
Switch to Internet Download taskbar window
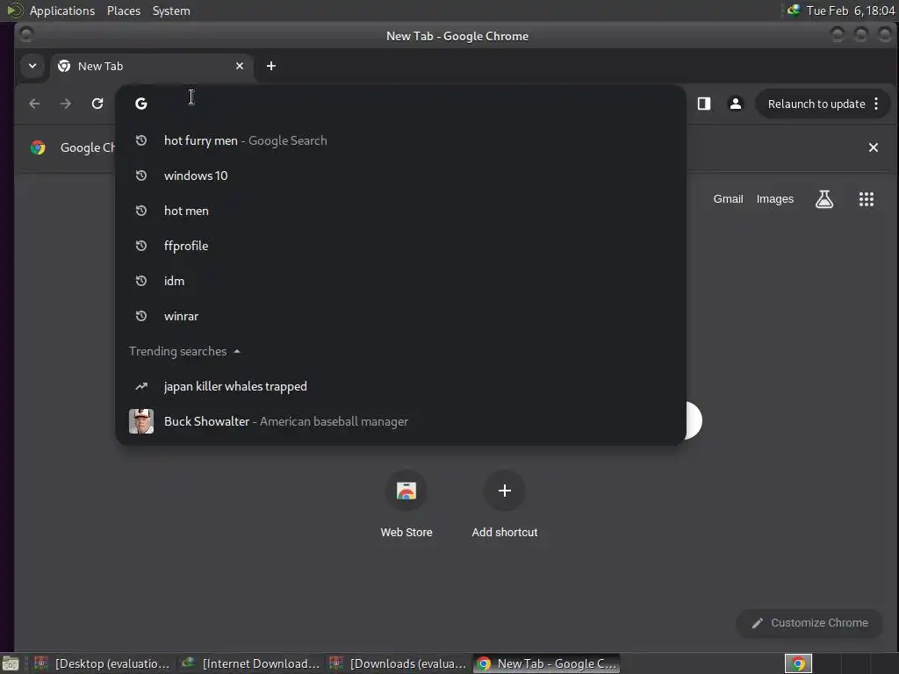251,663
